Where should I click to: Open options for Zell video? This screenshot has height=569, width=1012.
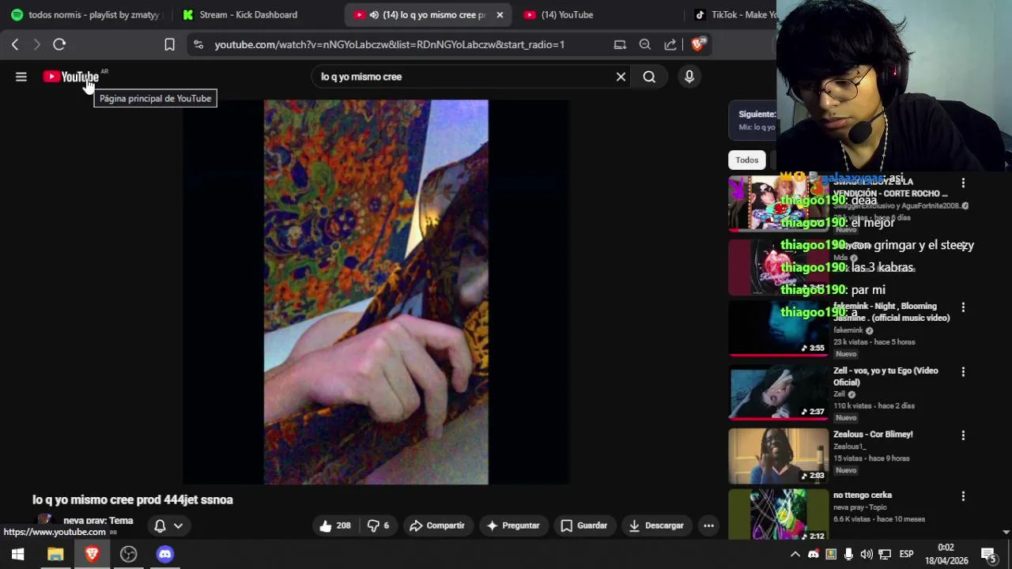[x=963, y=371]
